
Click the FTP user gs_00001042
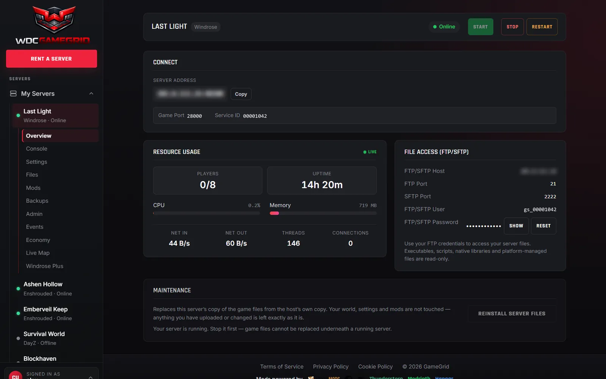[540, 210]
